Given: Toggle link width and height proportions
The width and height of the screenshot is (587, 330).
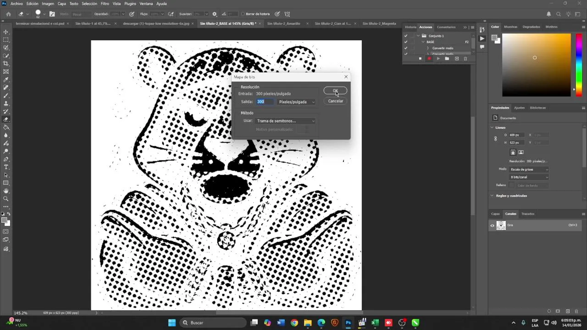Looking at the screenshot, I should tap(495, 139).
